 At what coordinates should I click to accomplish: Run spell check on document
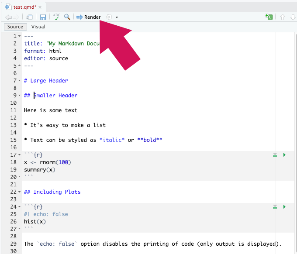click(x=56, y=17)
